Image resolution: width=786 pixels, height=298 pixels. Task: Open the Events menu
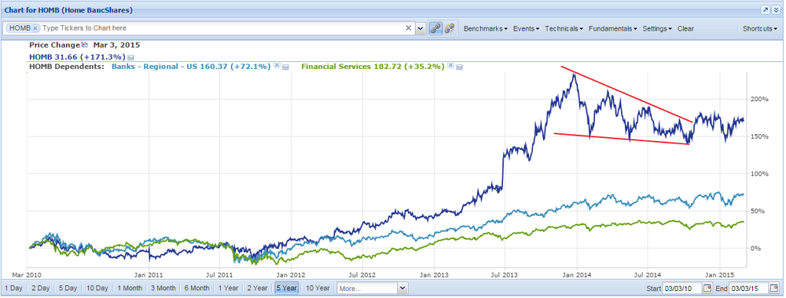(526, 28)
